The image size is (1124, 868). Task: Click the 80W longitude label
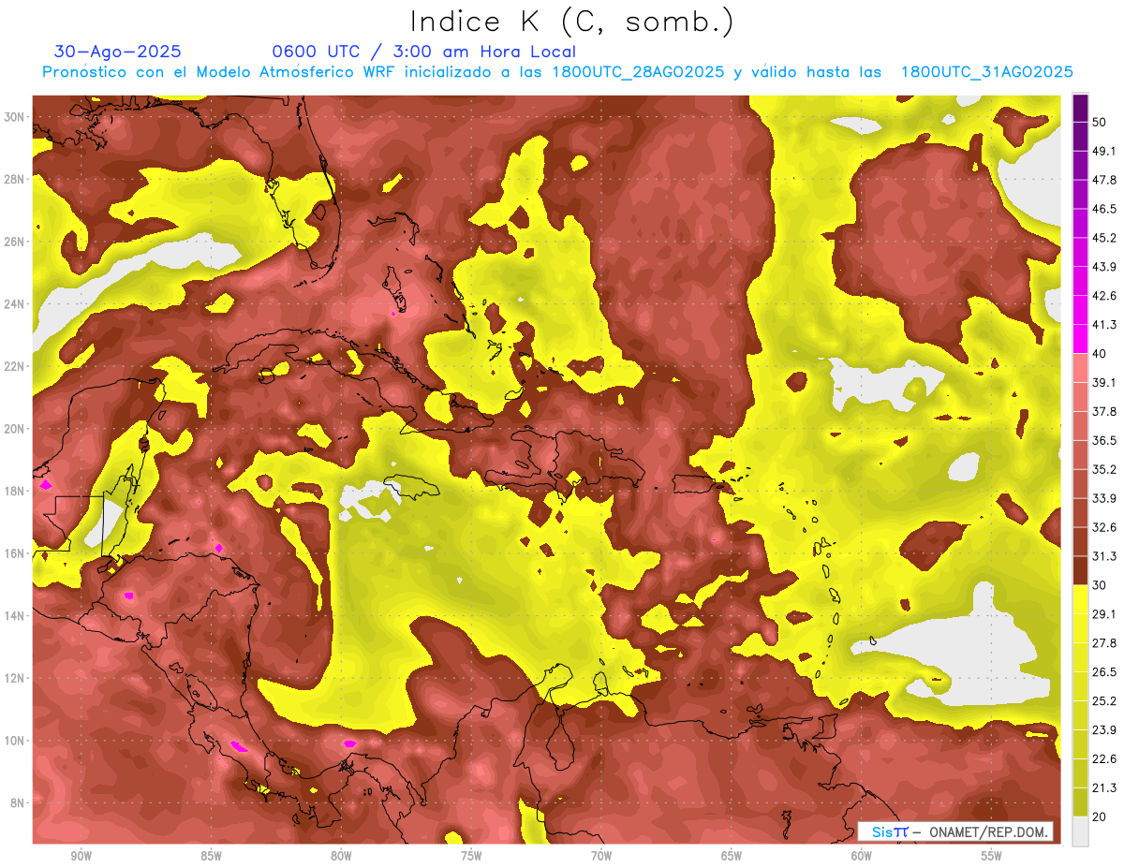point(341,856)
